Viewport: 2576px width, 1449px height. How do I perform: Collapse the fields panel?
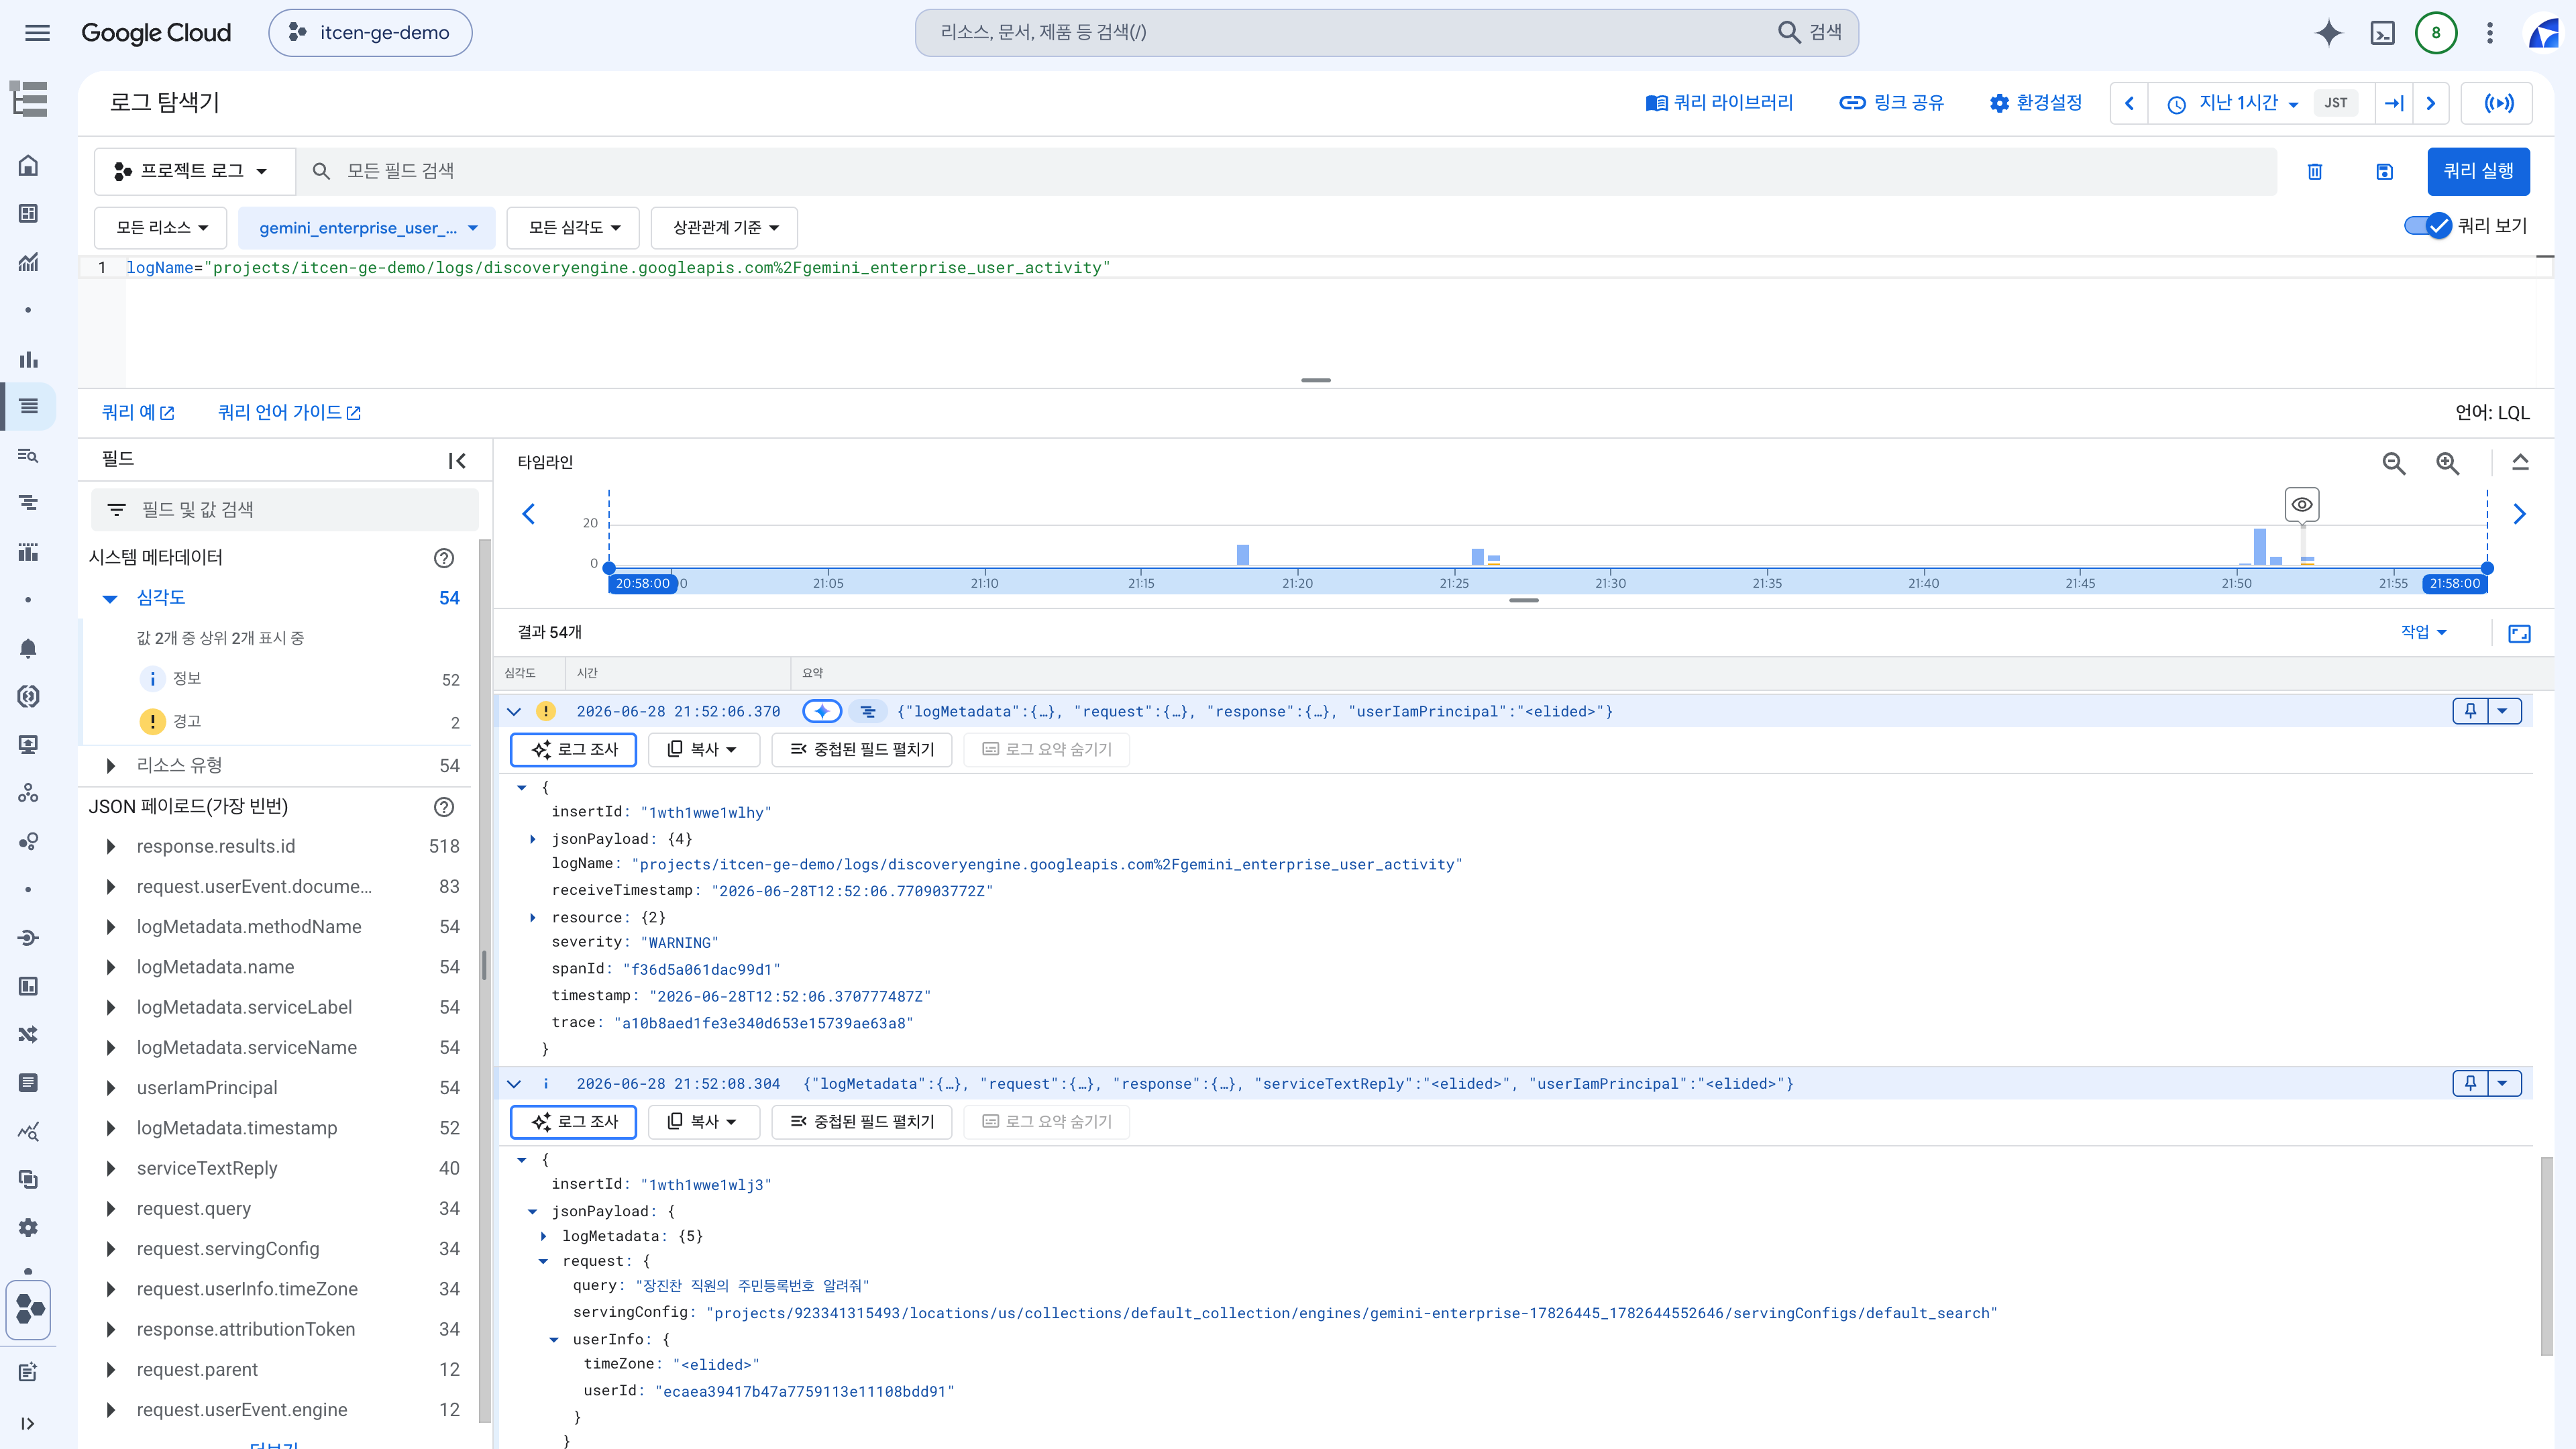[457, 461]
